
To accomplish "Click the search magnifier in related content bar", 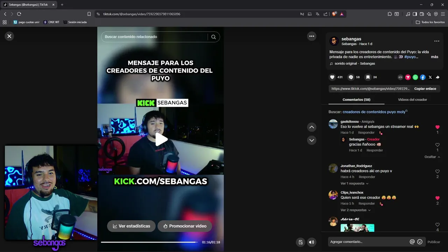I will tap(213, 37).
